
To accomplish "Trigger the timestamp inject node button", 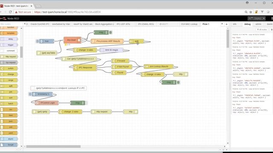I will point(30,94).
